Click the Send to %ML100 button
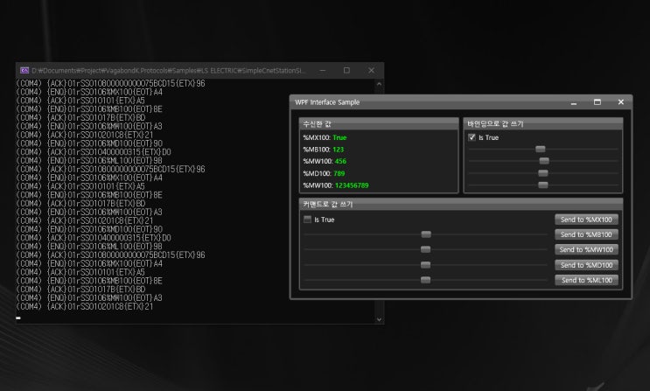The width and height of the screenshot is (650, 391). [x=586, y=280]
